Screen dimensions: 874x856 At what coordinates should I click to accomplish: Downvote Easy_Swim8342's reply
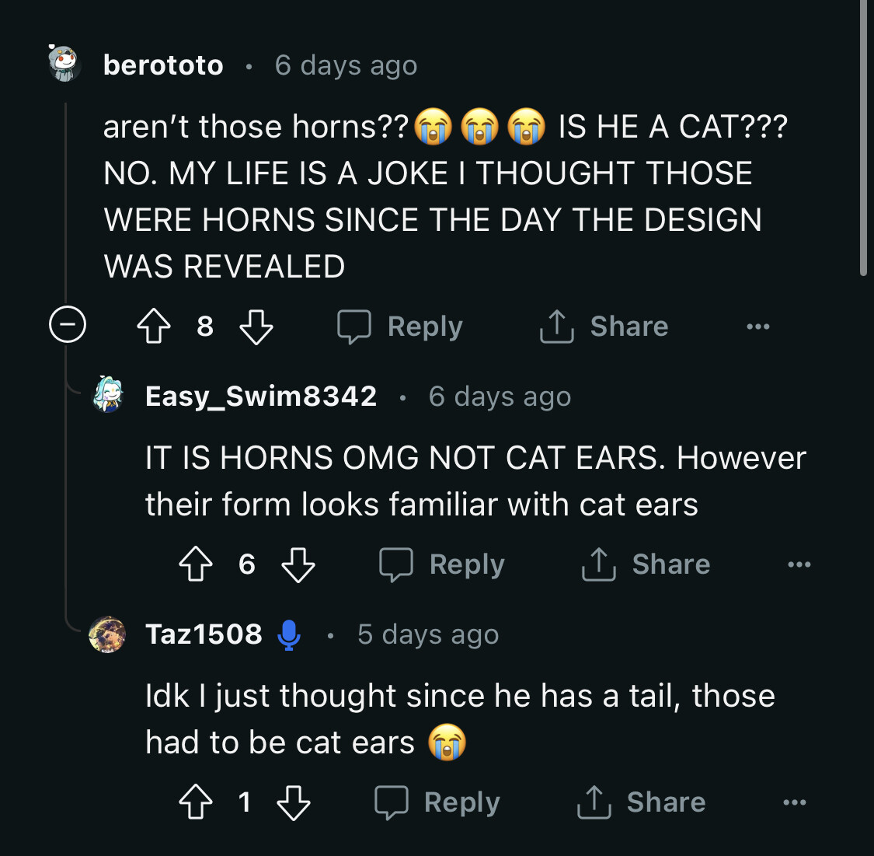pos(298,564)
